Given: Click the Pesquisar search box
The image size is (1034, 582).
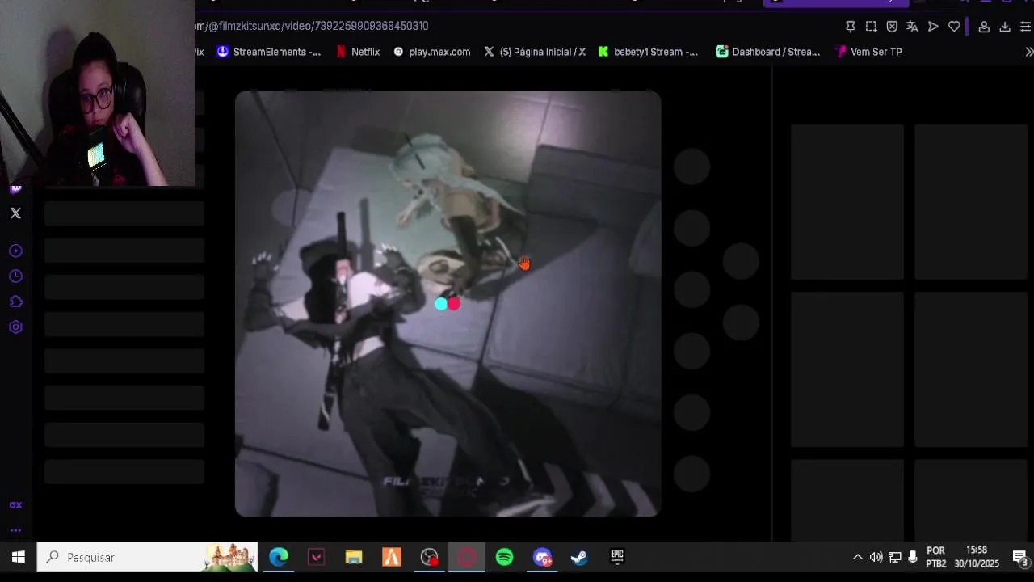Looking at the screenshot, I should [148, 557].
